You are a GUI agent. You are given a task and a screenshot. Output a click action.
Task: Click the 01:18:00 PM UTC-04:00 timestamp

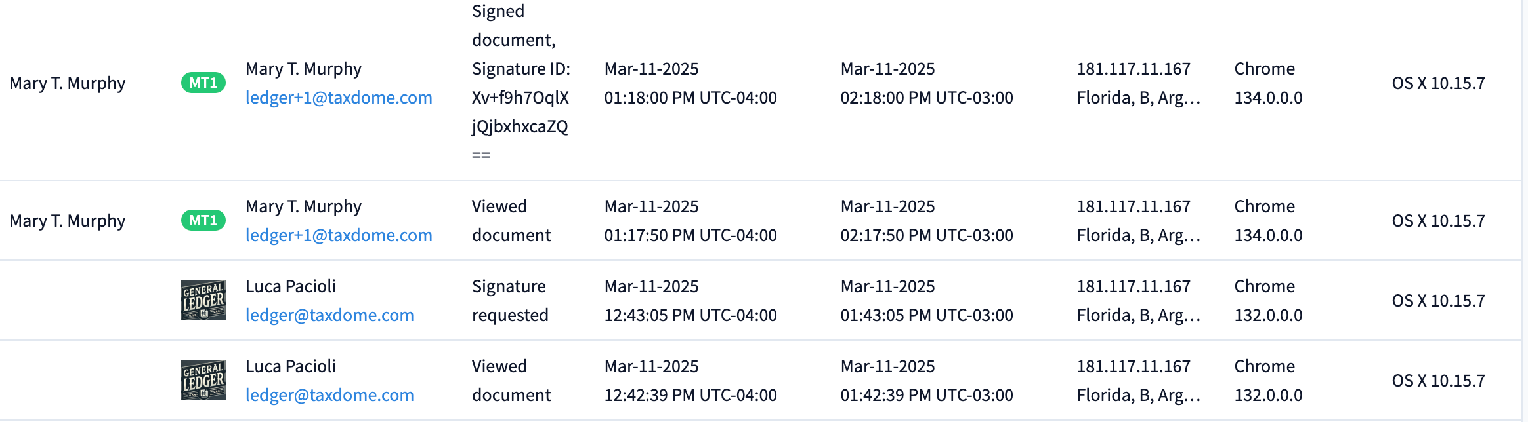(x=690, y=98)
